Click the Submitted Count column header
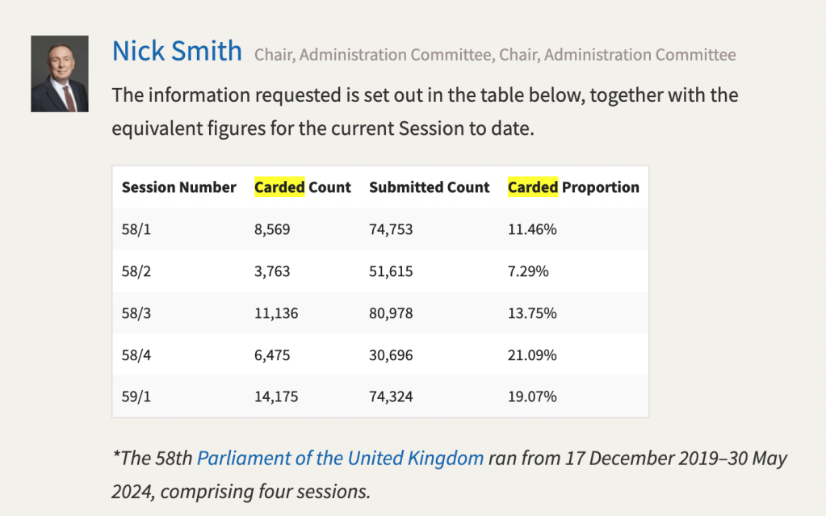826x516 pixels. pos(429,187)
